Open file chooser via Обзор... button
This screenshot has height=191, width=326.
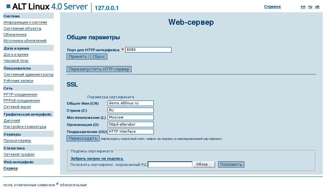point(204,164)
